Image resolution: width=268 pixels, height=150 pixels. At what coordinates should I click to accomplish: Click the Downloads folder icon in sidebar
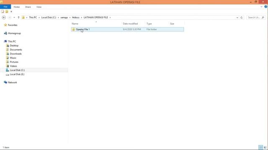[8, 54]
